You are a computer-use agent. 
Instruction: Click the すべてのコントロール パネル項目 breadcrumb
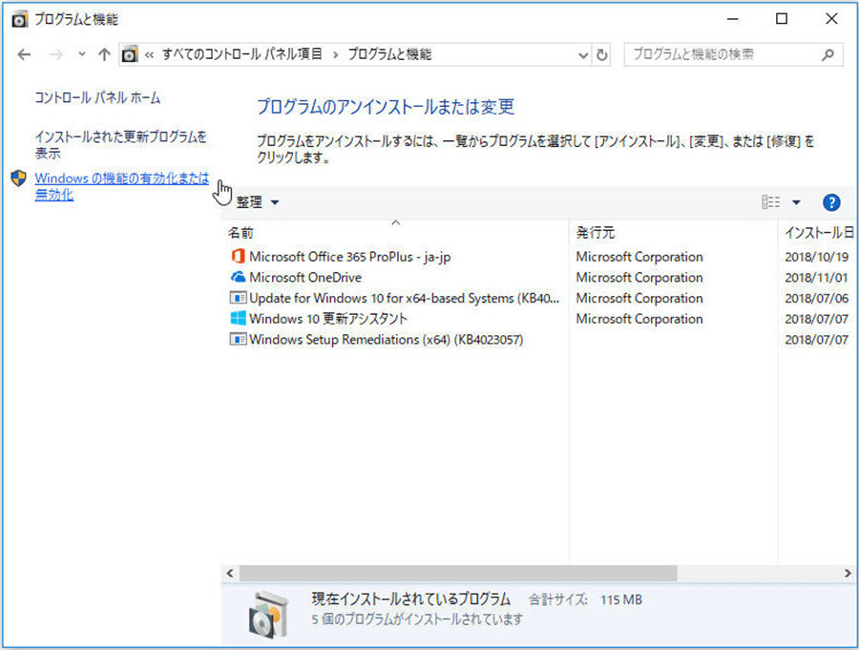point(241,54)
